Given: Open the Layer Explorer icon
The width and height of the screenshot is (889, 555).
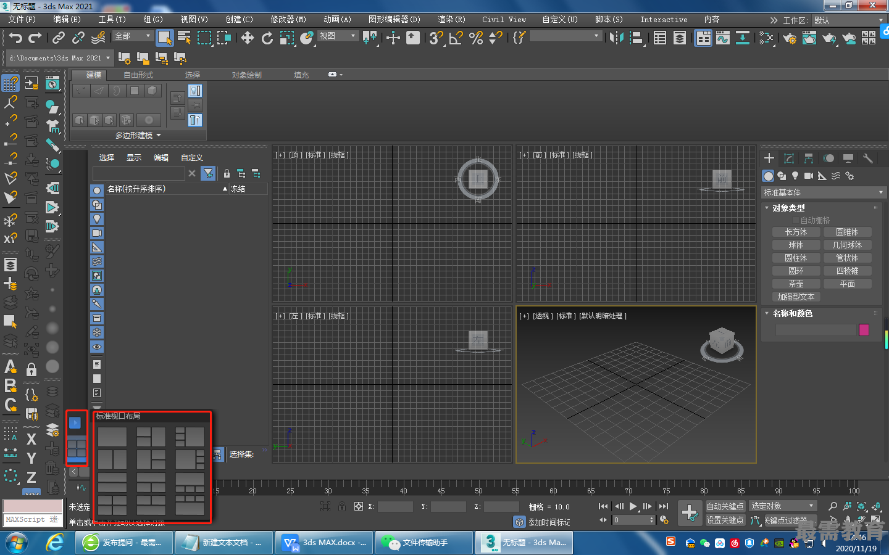Looking at the screenshot, I should pos(680,38).
